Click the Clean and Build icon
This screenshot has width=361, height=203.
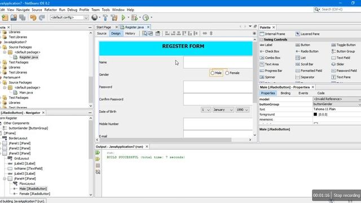pyautogui.click(x=114, y=17)
